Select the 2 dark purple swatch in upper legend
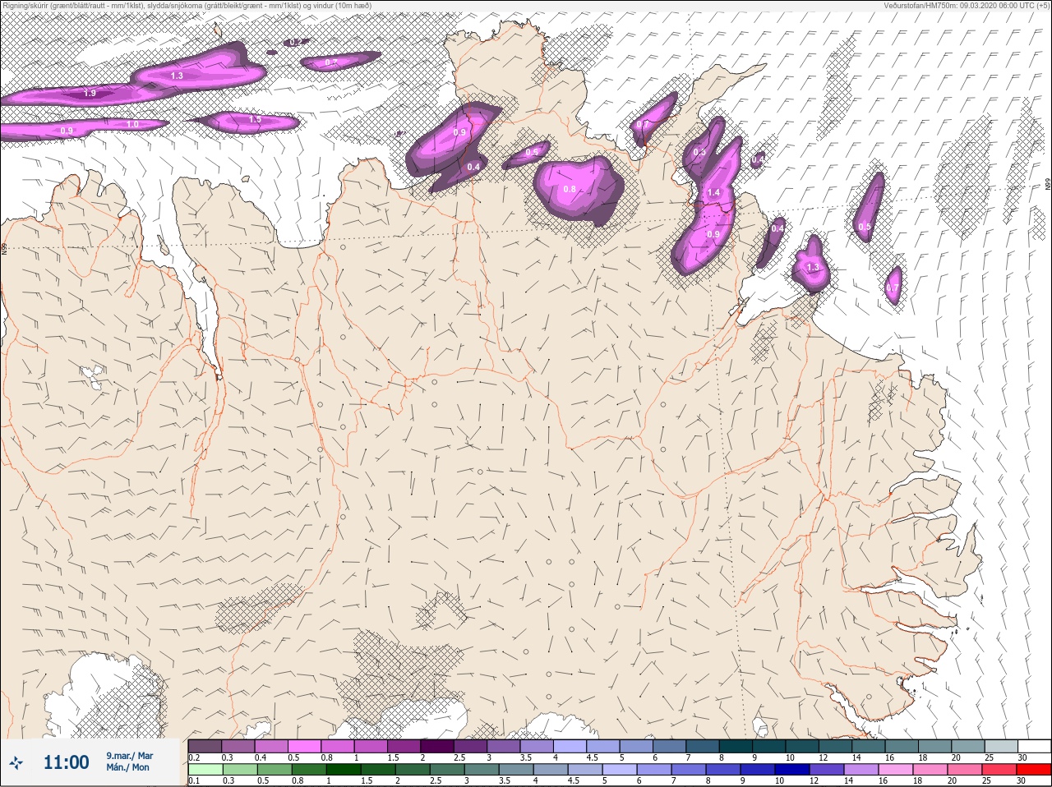The height and width of the screenshot is (787, 1052). 438,746
